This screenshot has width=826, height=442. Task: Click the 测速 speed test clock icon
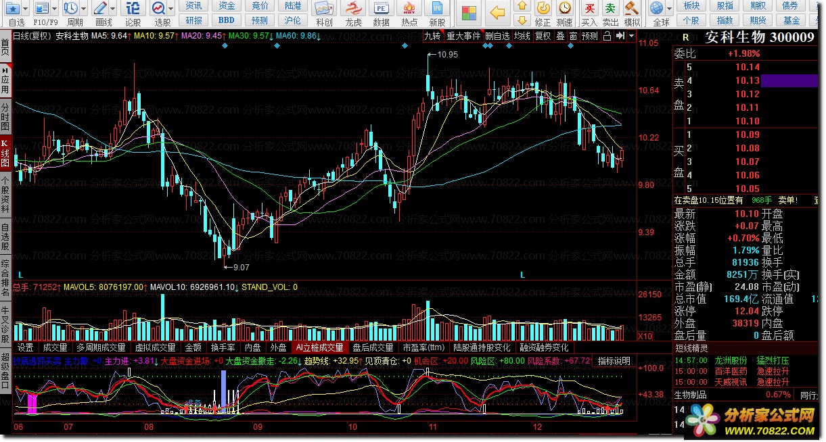564,7
